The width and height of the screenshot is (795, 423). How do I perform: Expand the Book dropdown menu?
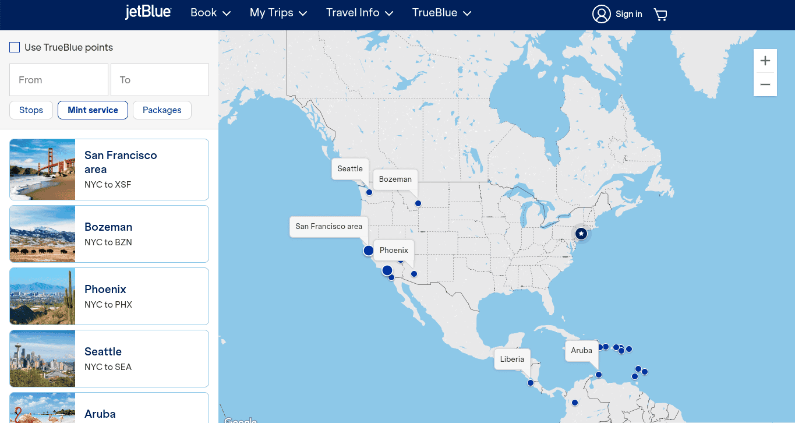[x=210, y=13]
